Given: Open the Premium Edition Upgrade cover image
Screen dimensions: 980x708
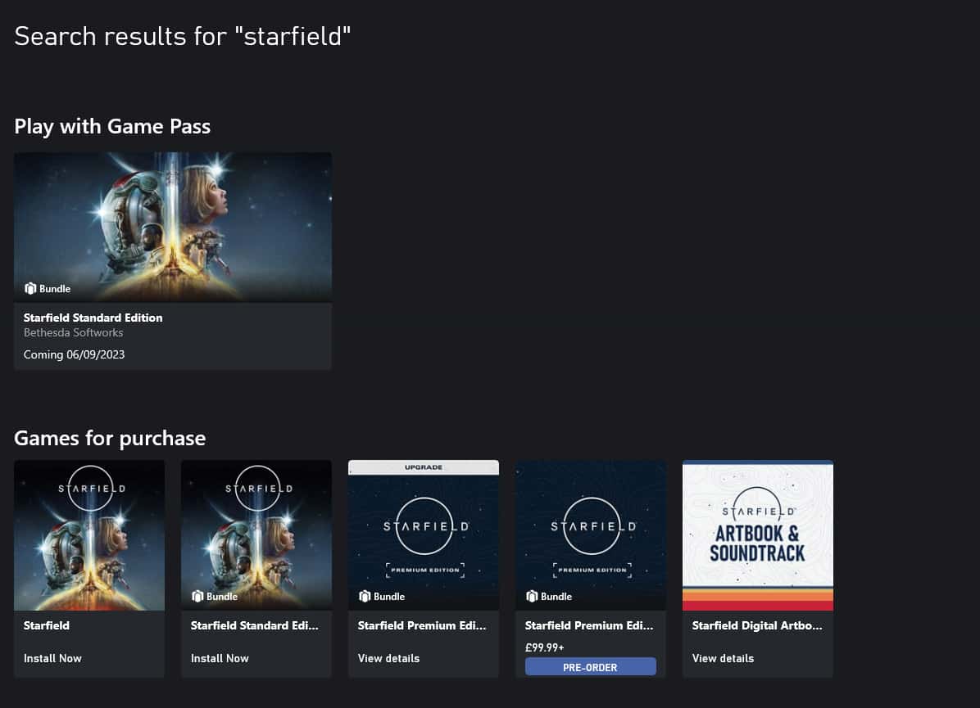Looking at the screenshot, I should pyautogui.click(x=424, y=535).
